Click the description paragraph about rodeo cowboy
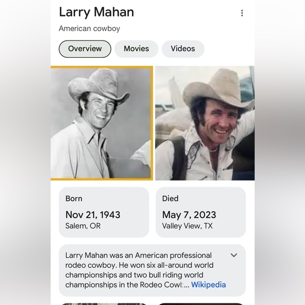The width and height of the screenshot is (305, 305). pos(139,270)
